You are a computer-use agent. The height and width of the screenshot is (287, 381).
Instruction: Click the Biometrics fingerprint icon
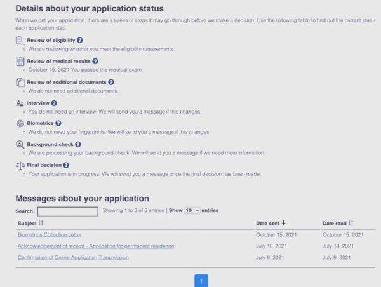pos(20,123)
